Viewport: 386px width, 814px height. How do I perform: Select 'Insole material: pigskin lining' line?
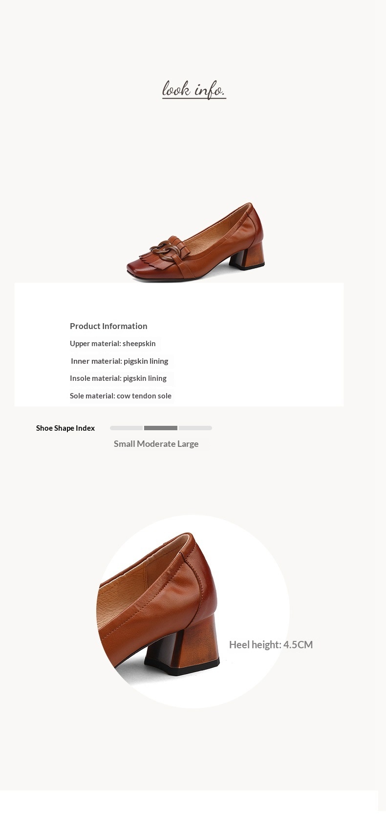pyautogui.click(x=118, y=378)
